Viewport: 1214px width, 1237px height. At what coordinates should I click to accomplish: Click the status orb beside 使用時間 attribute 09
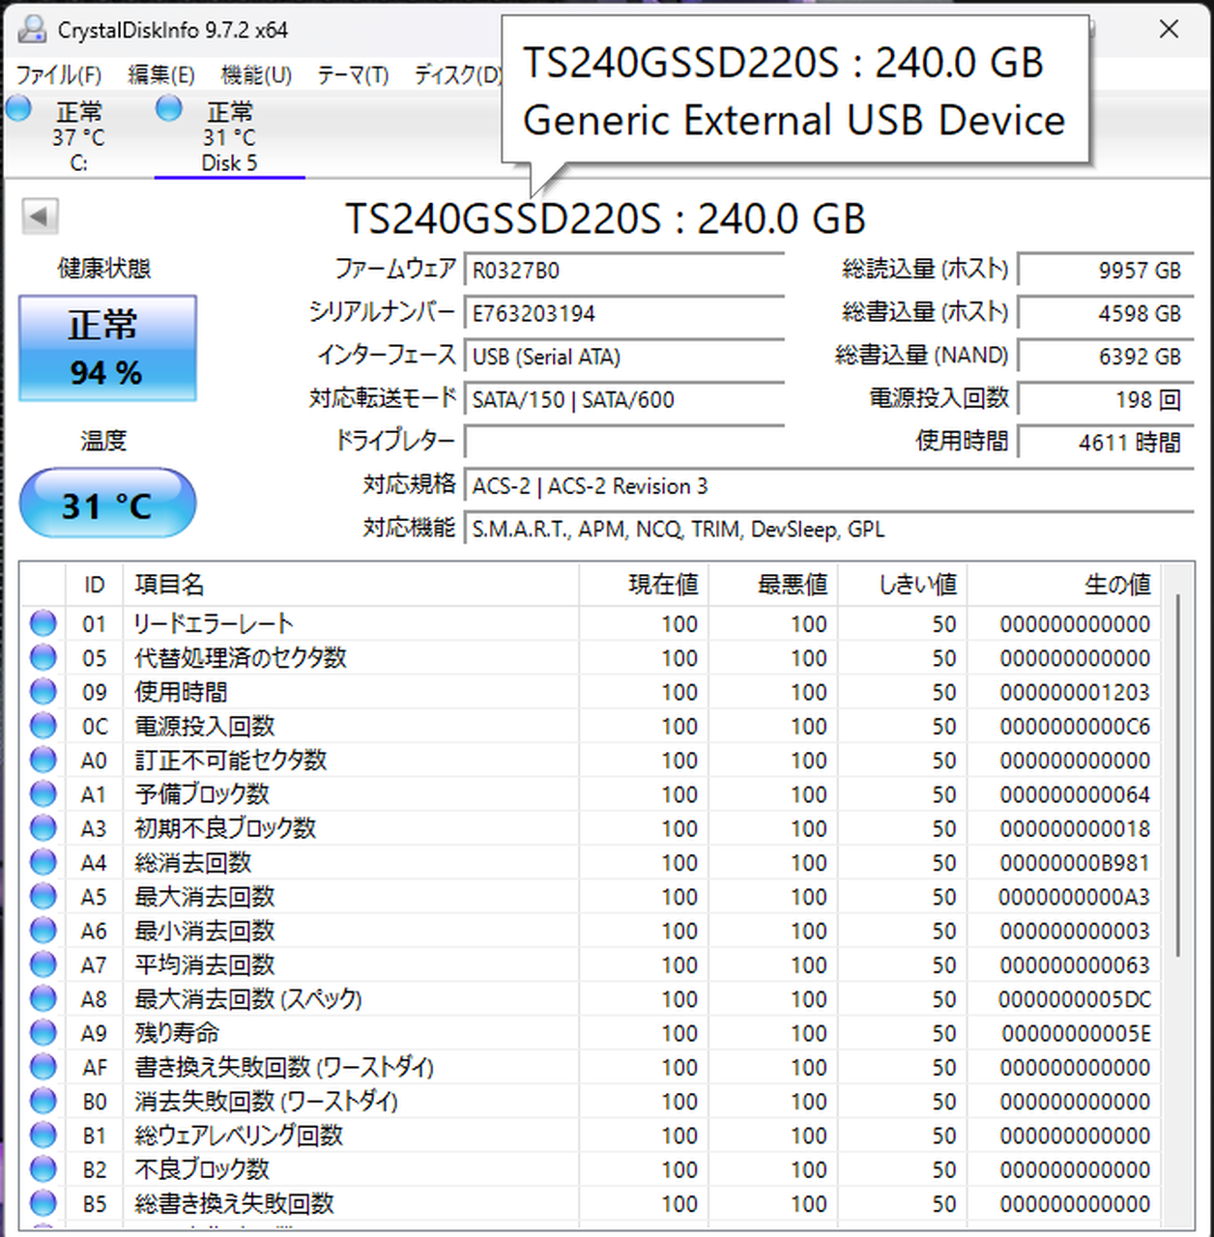pos(43,692)
